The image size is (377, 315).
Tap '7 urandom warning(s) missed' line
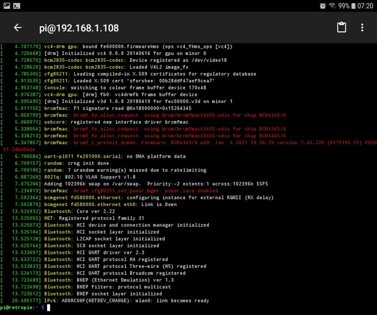(x=104, y=170)
